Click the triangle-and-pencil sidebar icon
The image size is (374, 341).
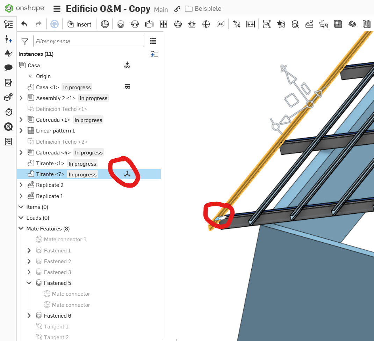pyautogui.click(x=8, y=53)
